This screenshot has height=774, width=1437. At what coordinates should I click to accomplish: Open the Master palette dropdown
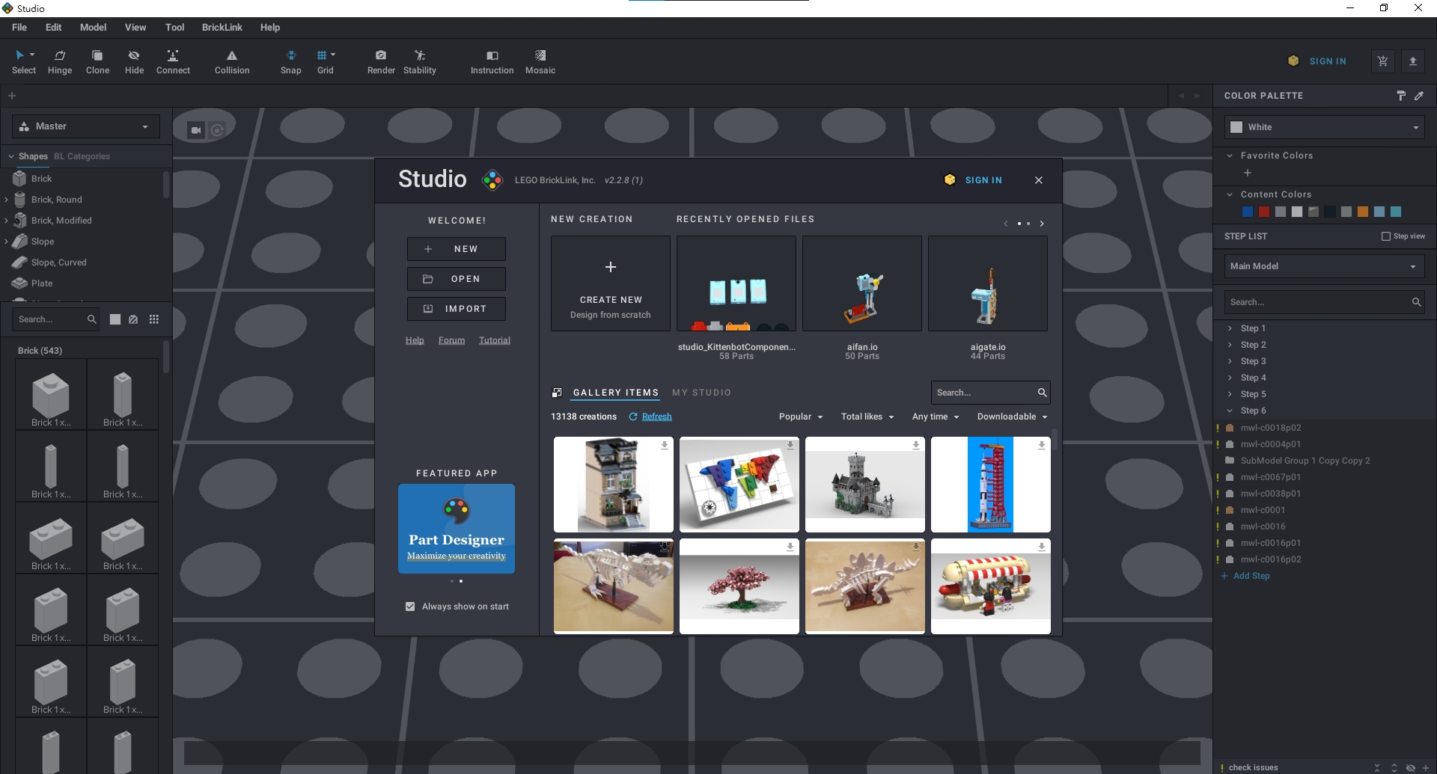pyautogui.click(x=86, y=126)
